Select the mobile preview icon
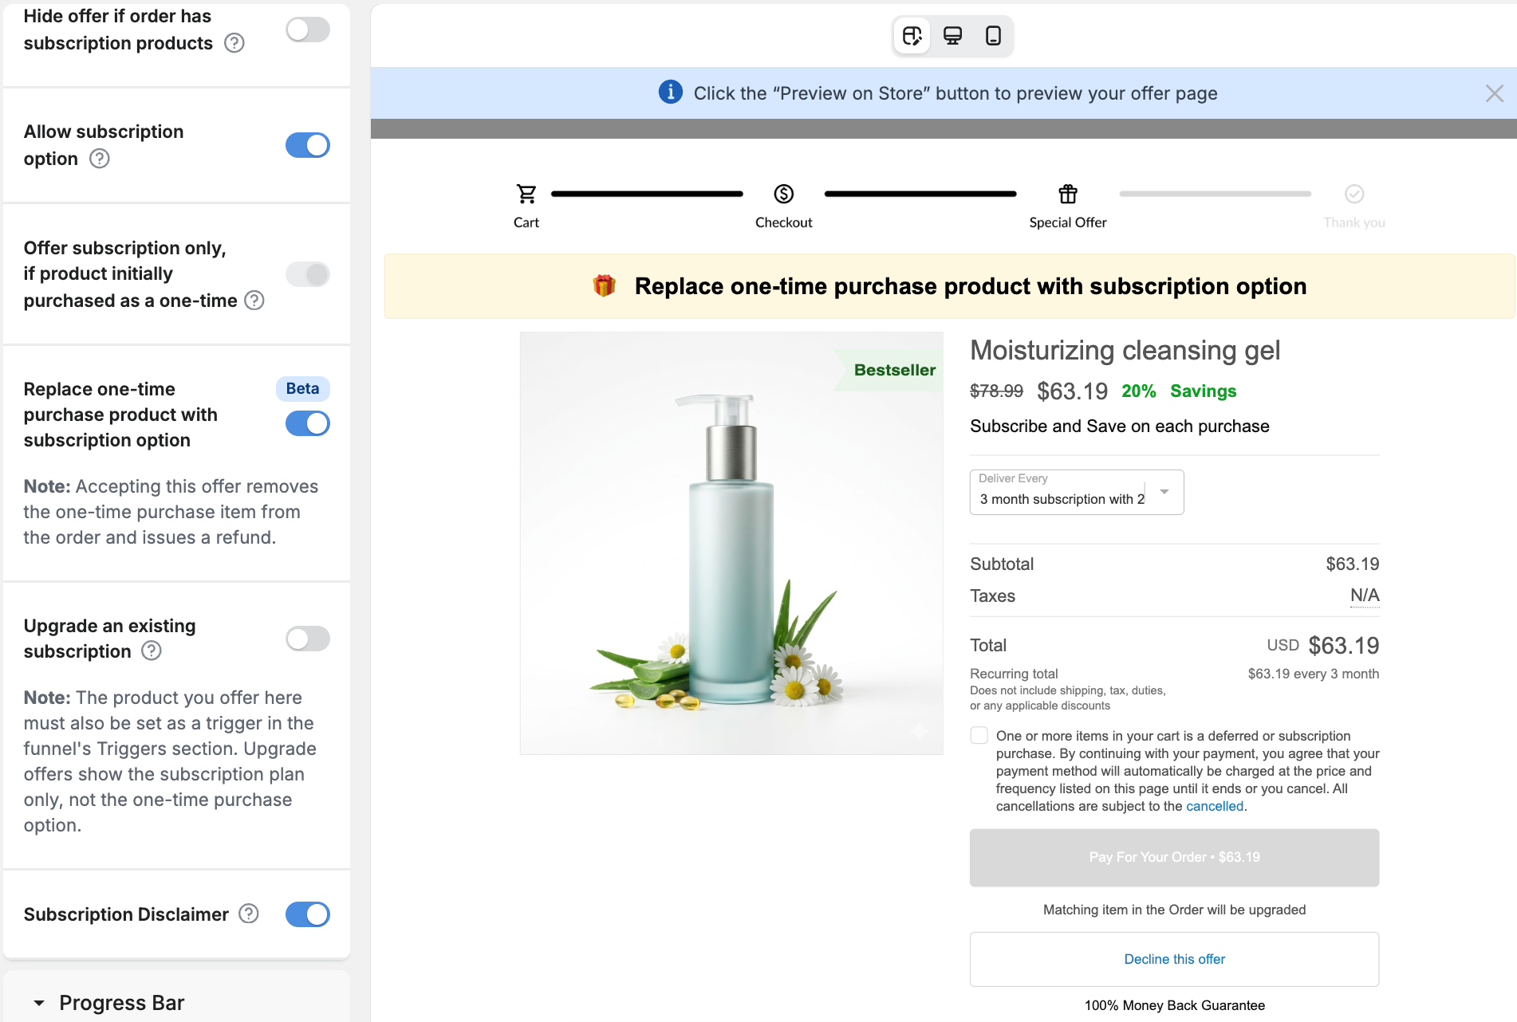 click(x=993, y=36)
